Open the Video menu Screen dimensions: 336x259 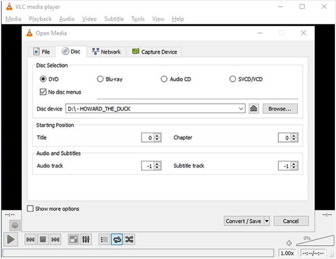pos(90,19)
